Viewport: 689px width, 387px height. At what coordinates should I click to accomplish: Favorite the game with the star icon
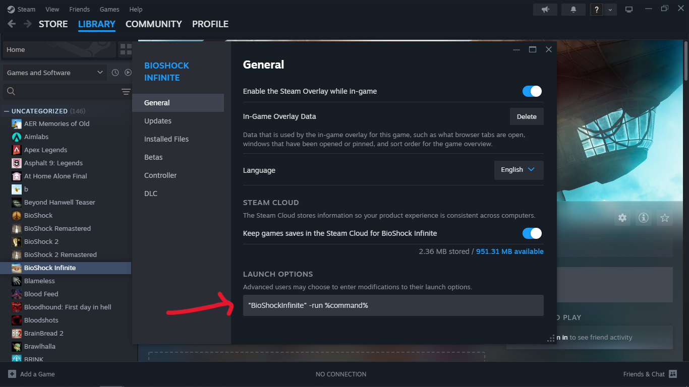[x=664, y=218]
